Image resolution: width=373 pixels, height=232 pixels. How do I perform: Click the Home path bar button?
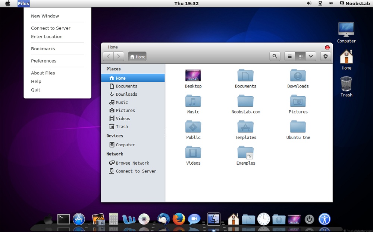point(137,57)
